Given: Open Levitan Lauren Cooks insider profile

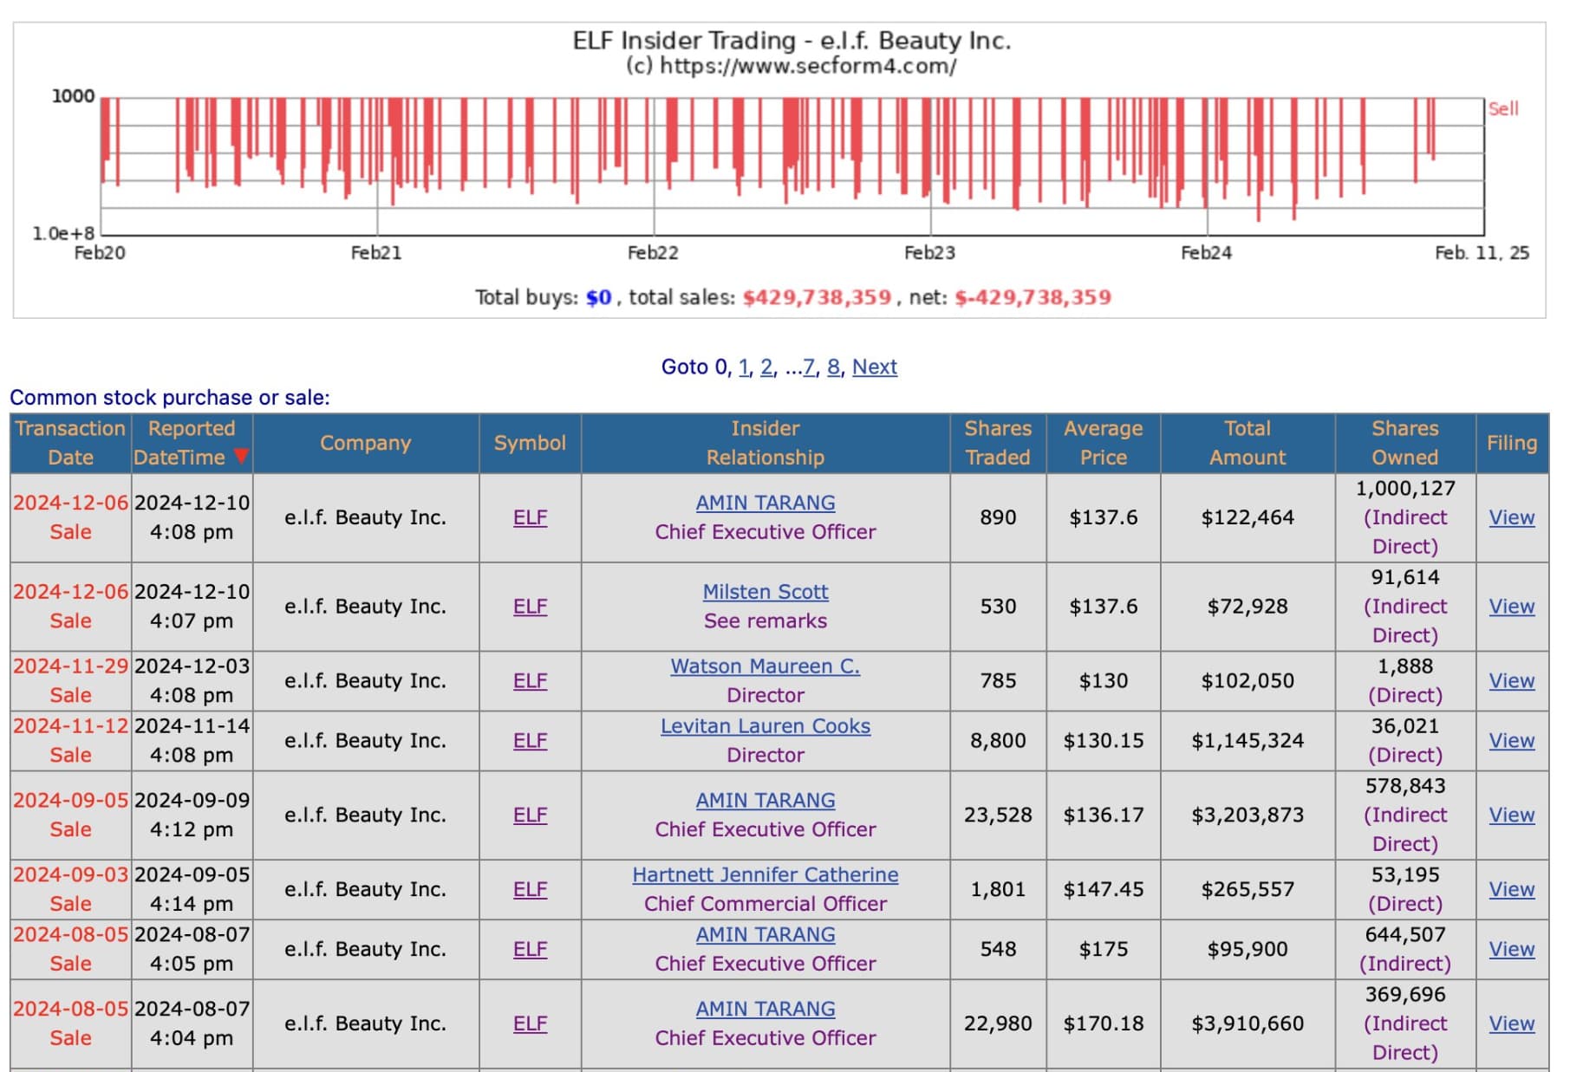Looking at the screenshot, I should click(x=765, y=726).
